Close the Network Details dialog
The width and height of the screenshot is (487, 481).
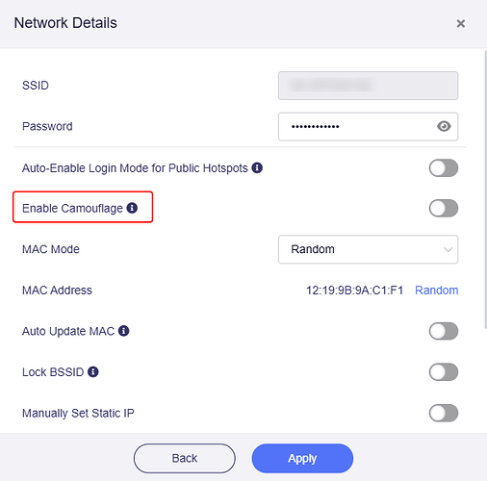[461, 23]
